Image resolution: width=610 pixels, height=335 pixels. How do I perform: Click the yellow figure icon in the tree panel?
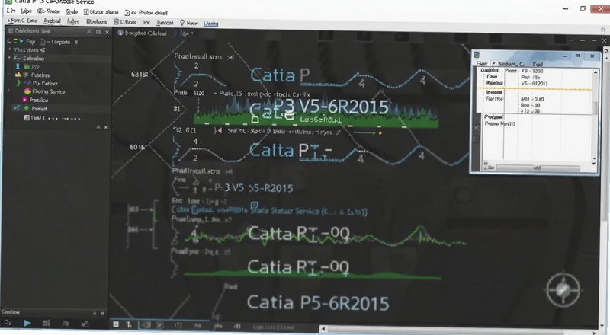[x=18, y=75]
